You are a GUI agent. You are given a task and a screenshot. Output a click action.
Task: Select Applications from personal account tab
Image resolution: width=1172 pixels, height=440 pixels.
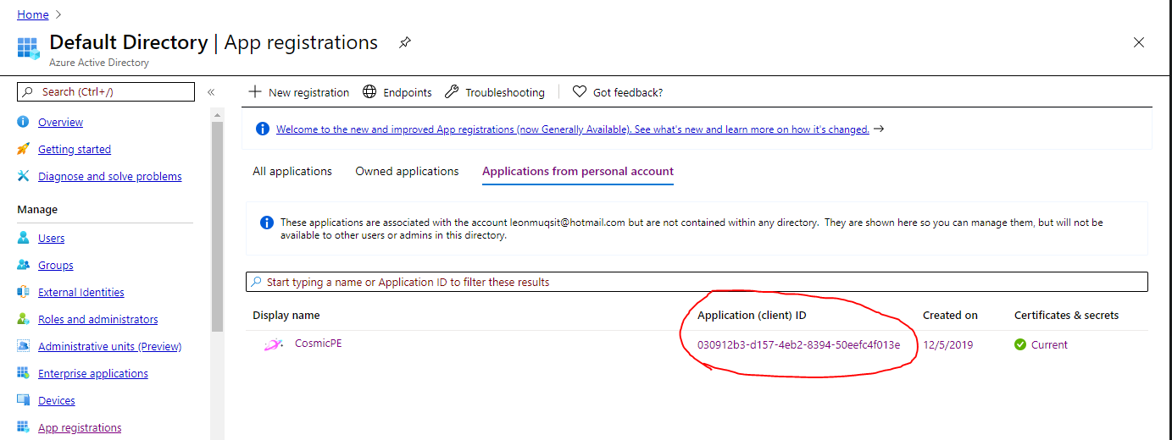click(x=578, y=171)
